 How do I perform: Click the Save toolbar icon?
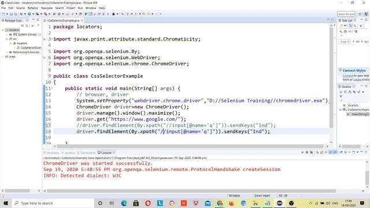coord(11,14)
